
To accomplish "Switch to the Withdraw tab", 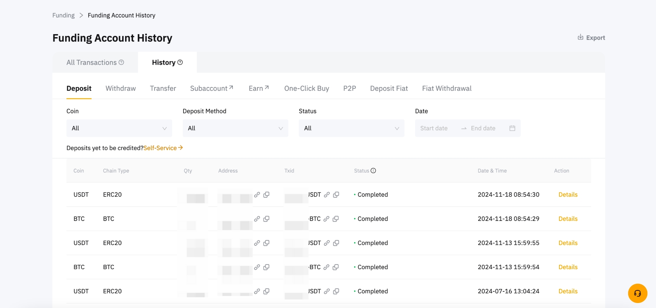I will pos(120,89).
